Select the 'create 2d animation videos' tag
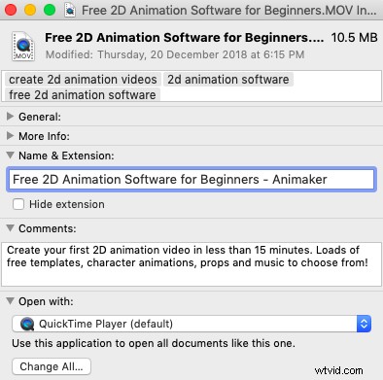Image resolution: width=383 pixels, height=380 pixels. pyautogui.click(x=83, y=80)
